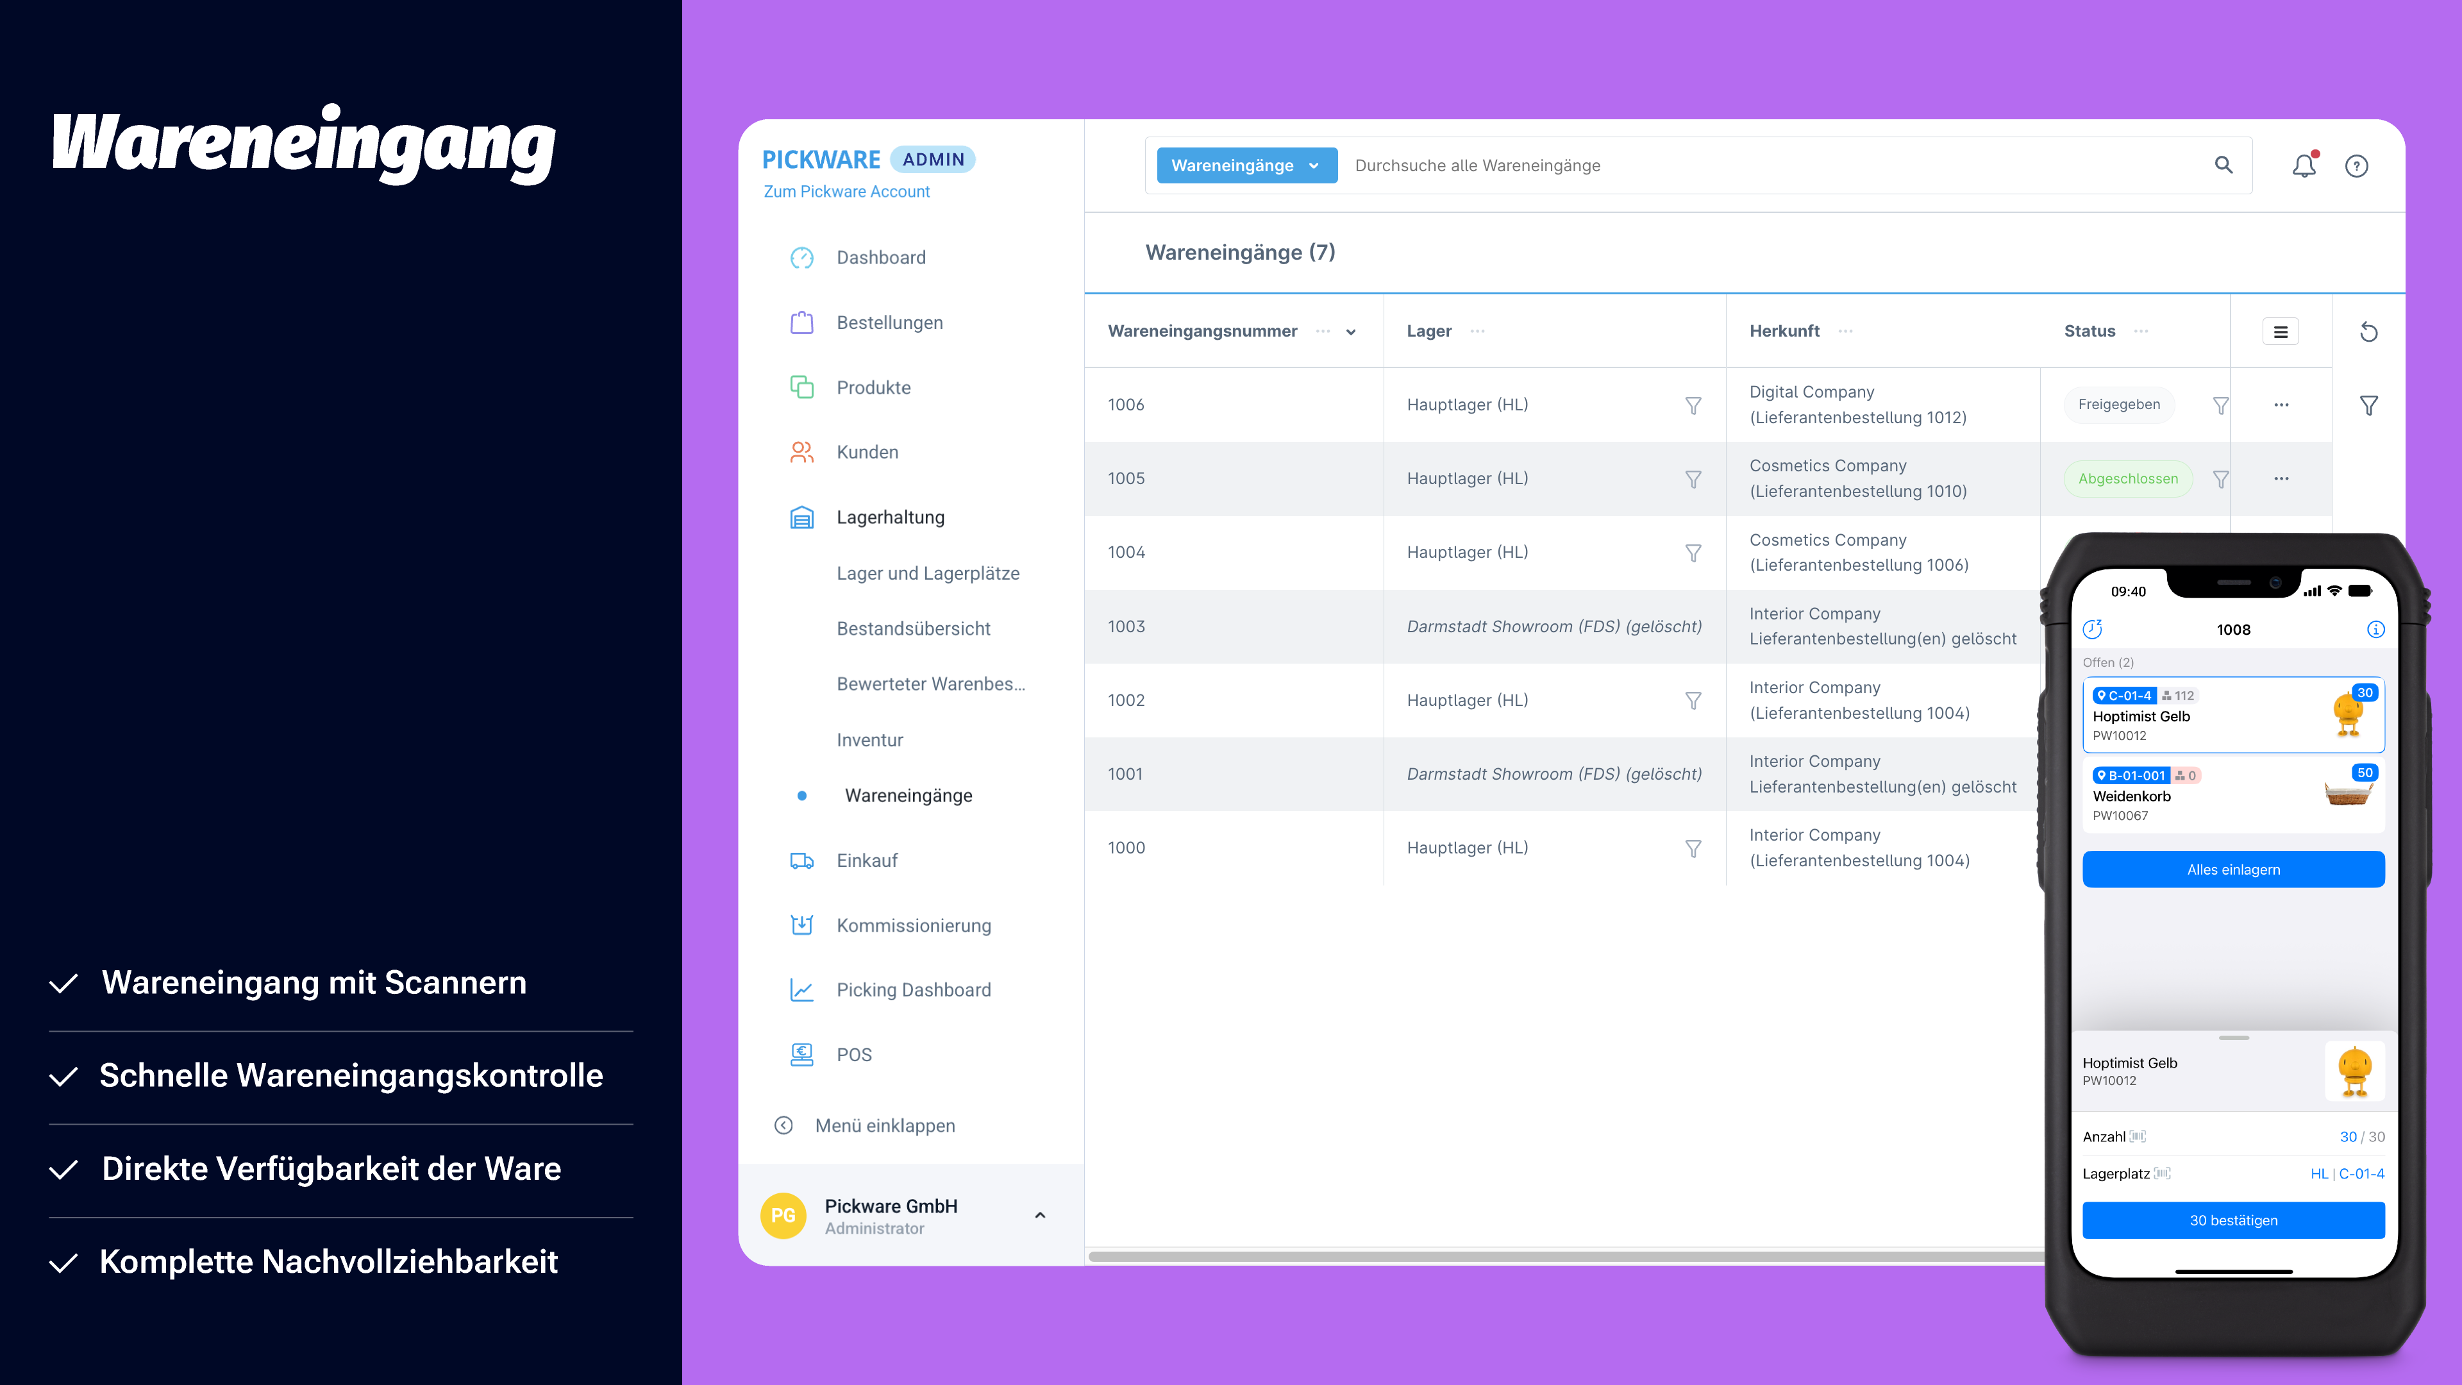Go to Bestellungen in sidebar

889,323
